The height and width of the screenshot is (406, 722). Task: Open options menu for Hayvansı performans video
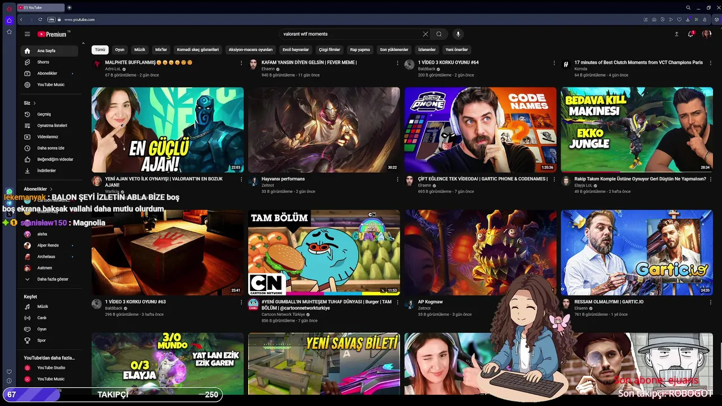coord(398,179)
